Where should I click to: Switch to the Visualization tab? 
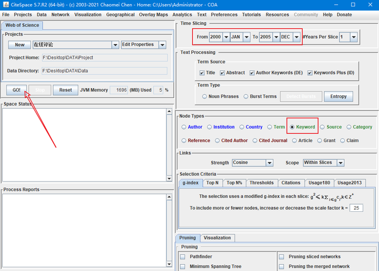pyautogui.click(x=217, y=238)
